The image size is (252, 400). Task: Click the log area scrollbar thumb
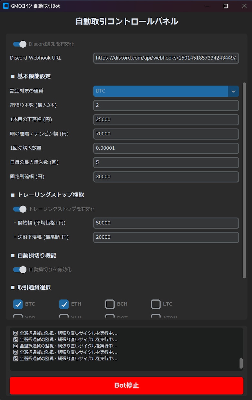(x=241, y=363)
